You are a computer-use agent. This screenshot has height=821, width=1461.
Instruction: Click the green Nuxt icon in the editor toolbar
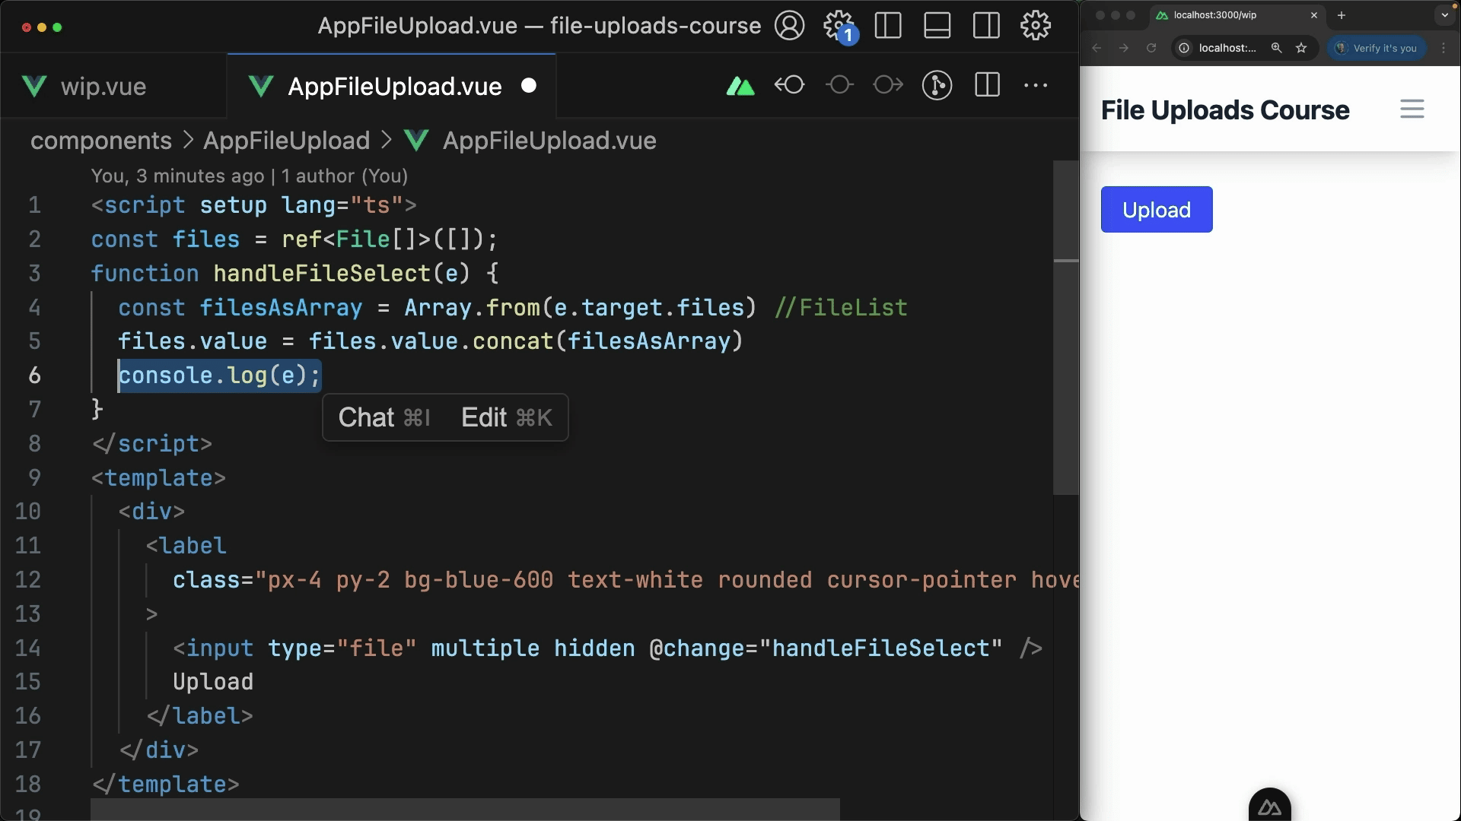click(x=740, y=86)
